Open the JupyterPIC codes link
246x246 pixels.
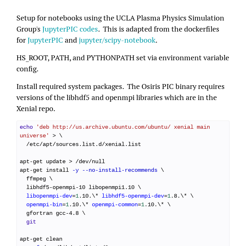[x=70, y=30]
